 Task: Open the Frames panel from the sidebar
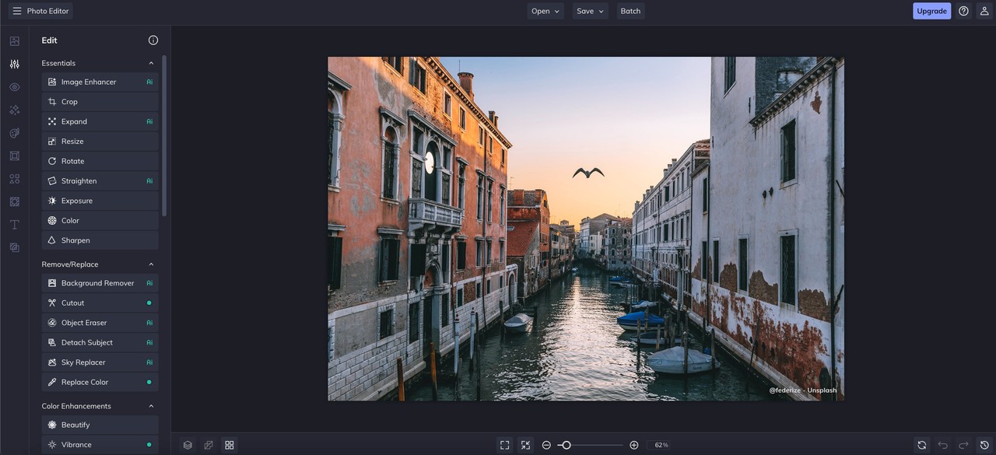(14, 156)
